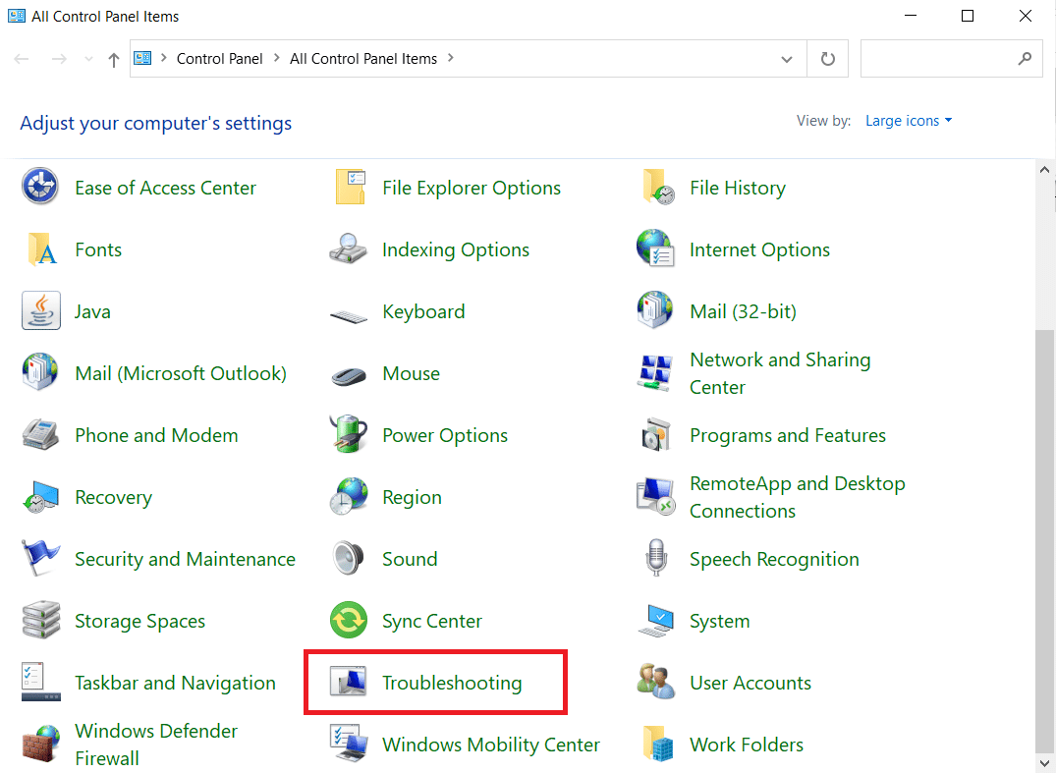The width and height of the screenshot is (1056, 773).
Task: Click the Windows Defender Firewall icon
Action: click(40, 745)
